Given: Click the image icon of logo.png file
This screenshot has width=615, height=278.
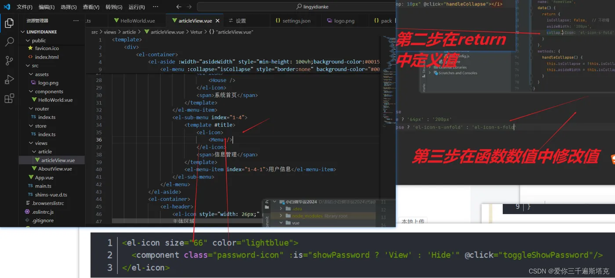Looking at the screenshot, I should 34,83.
